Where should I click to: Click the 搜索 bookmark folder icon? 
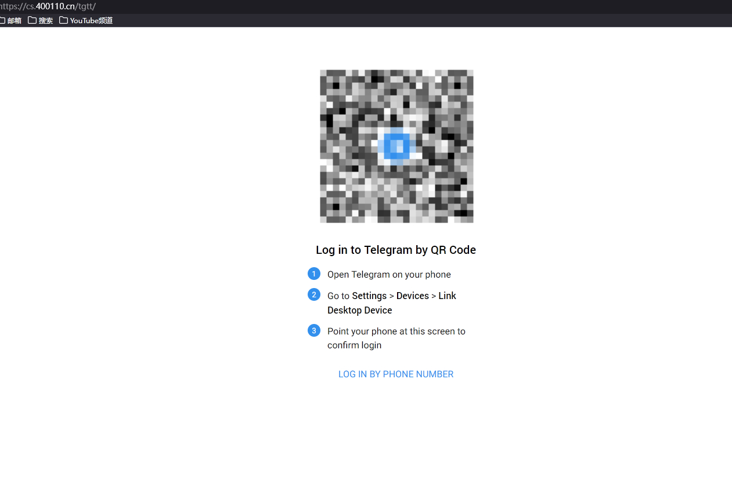point(33,20)
